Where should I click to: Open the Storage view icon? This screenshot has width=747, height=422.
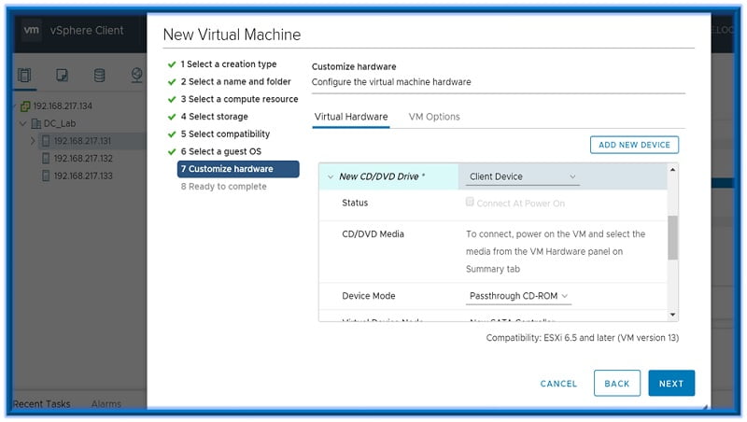pos(99,75)
